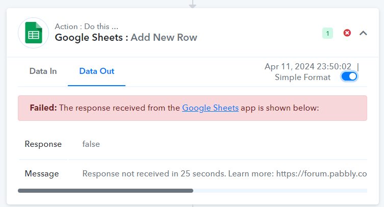This screenshot has height=207, width=384.
Task: Toggle the Simple Format switch
Action: pyautogui.click(x=349, y=76)
